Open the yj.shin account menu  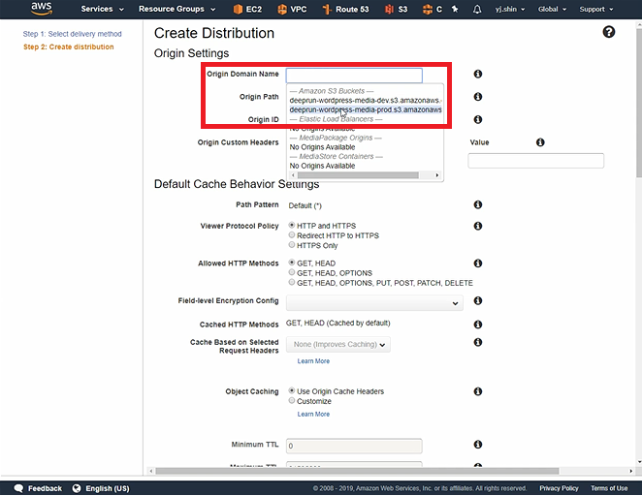[510, 9]
